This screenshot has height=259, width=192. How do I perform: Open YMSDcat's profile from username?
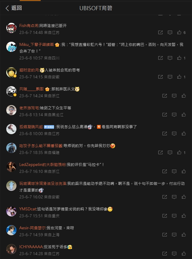pos(28,209)
